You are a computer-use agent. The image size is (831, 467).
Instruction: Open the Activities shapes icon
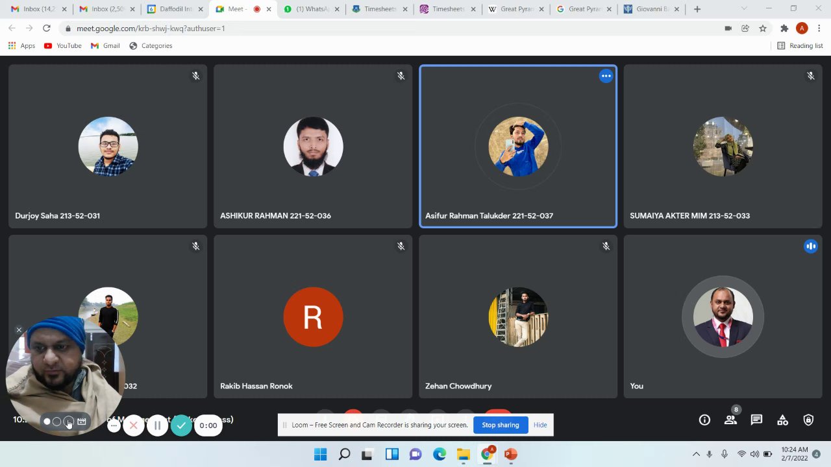click(782, 420)
